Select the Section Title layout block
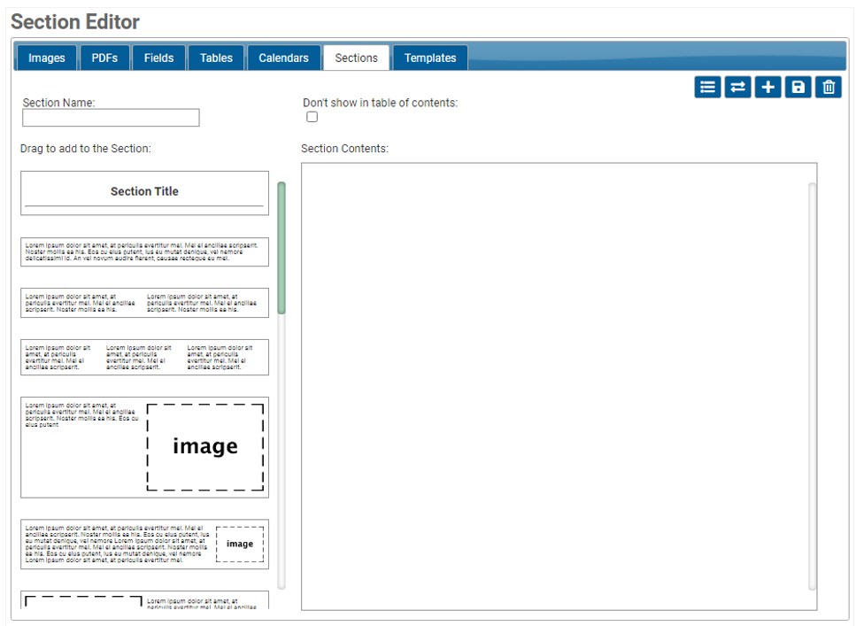The width and height of the screenshot is (856, 626). click(x=144, y=191)
